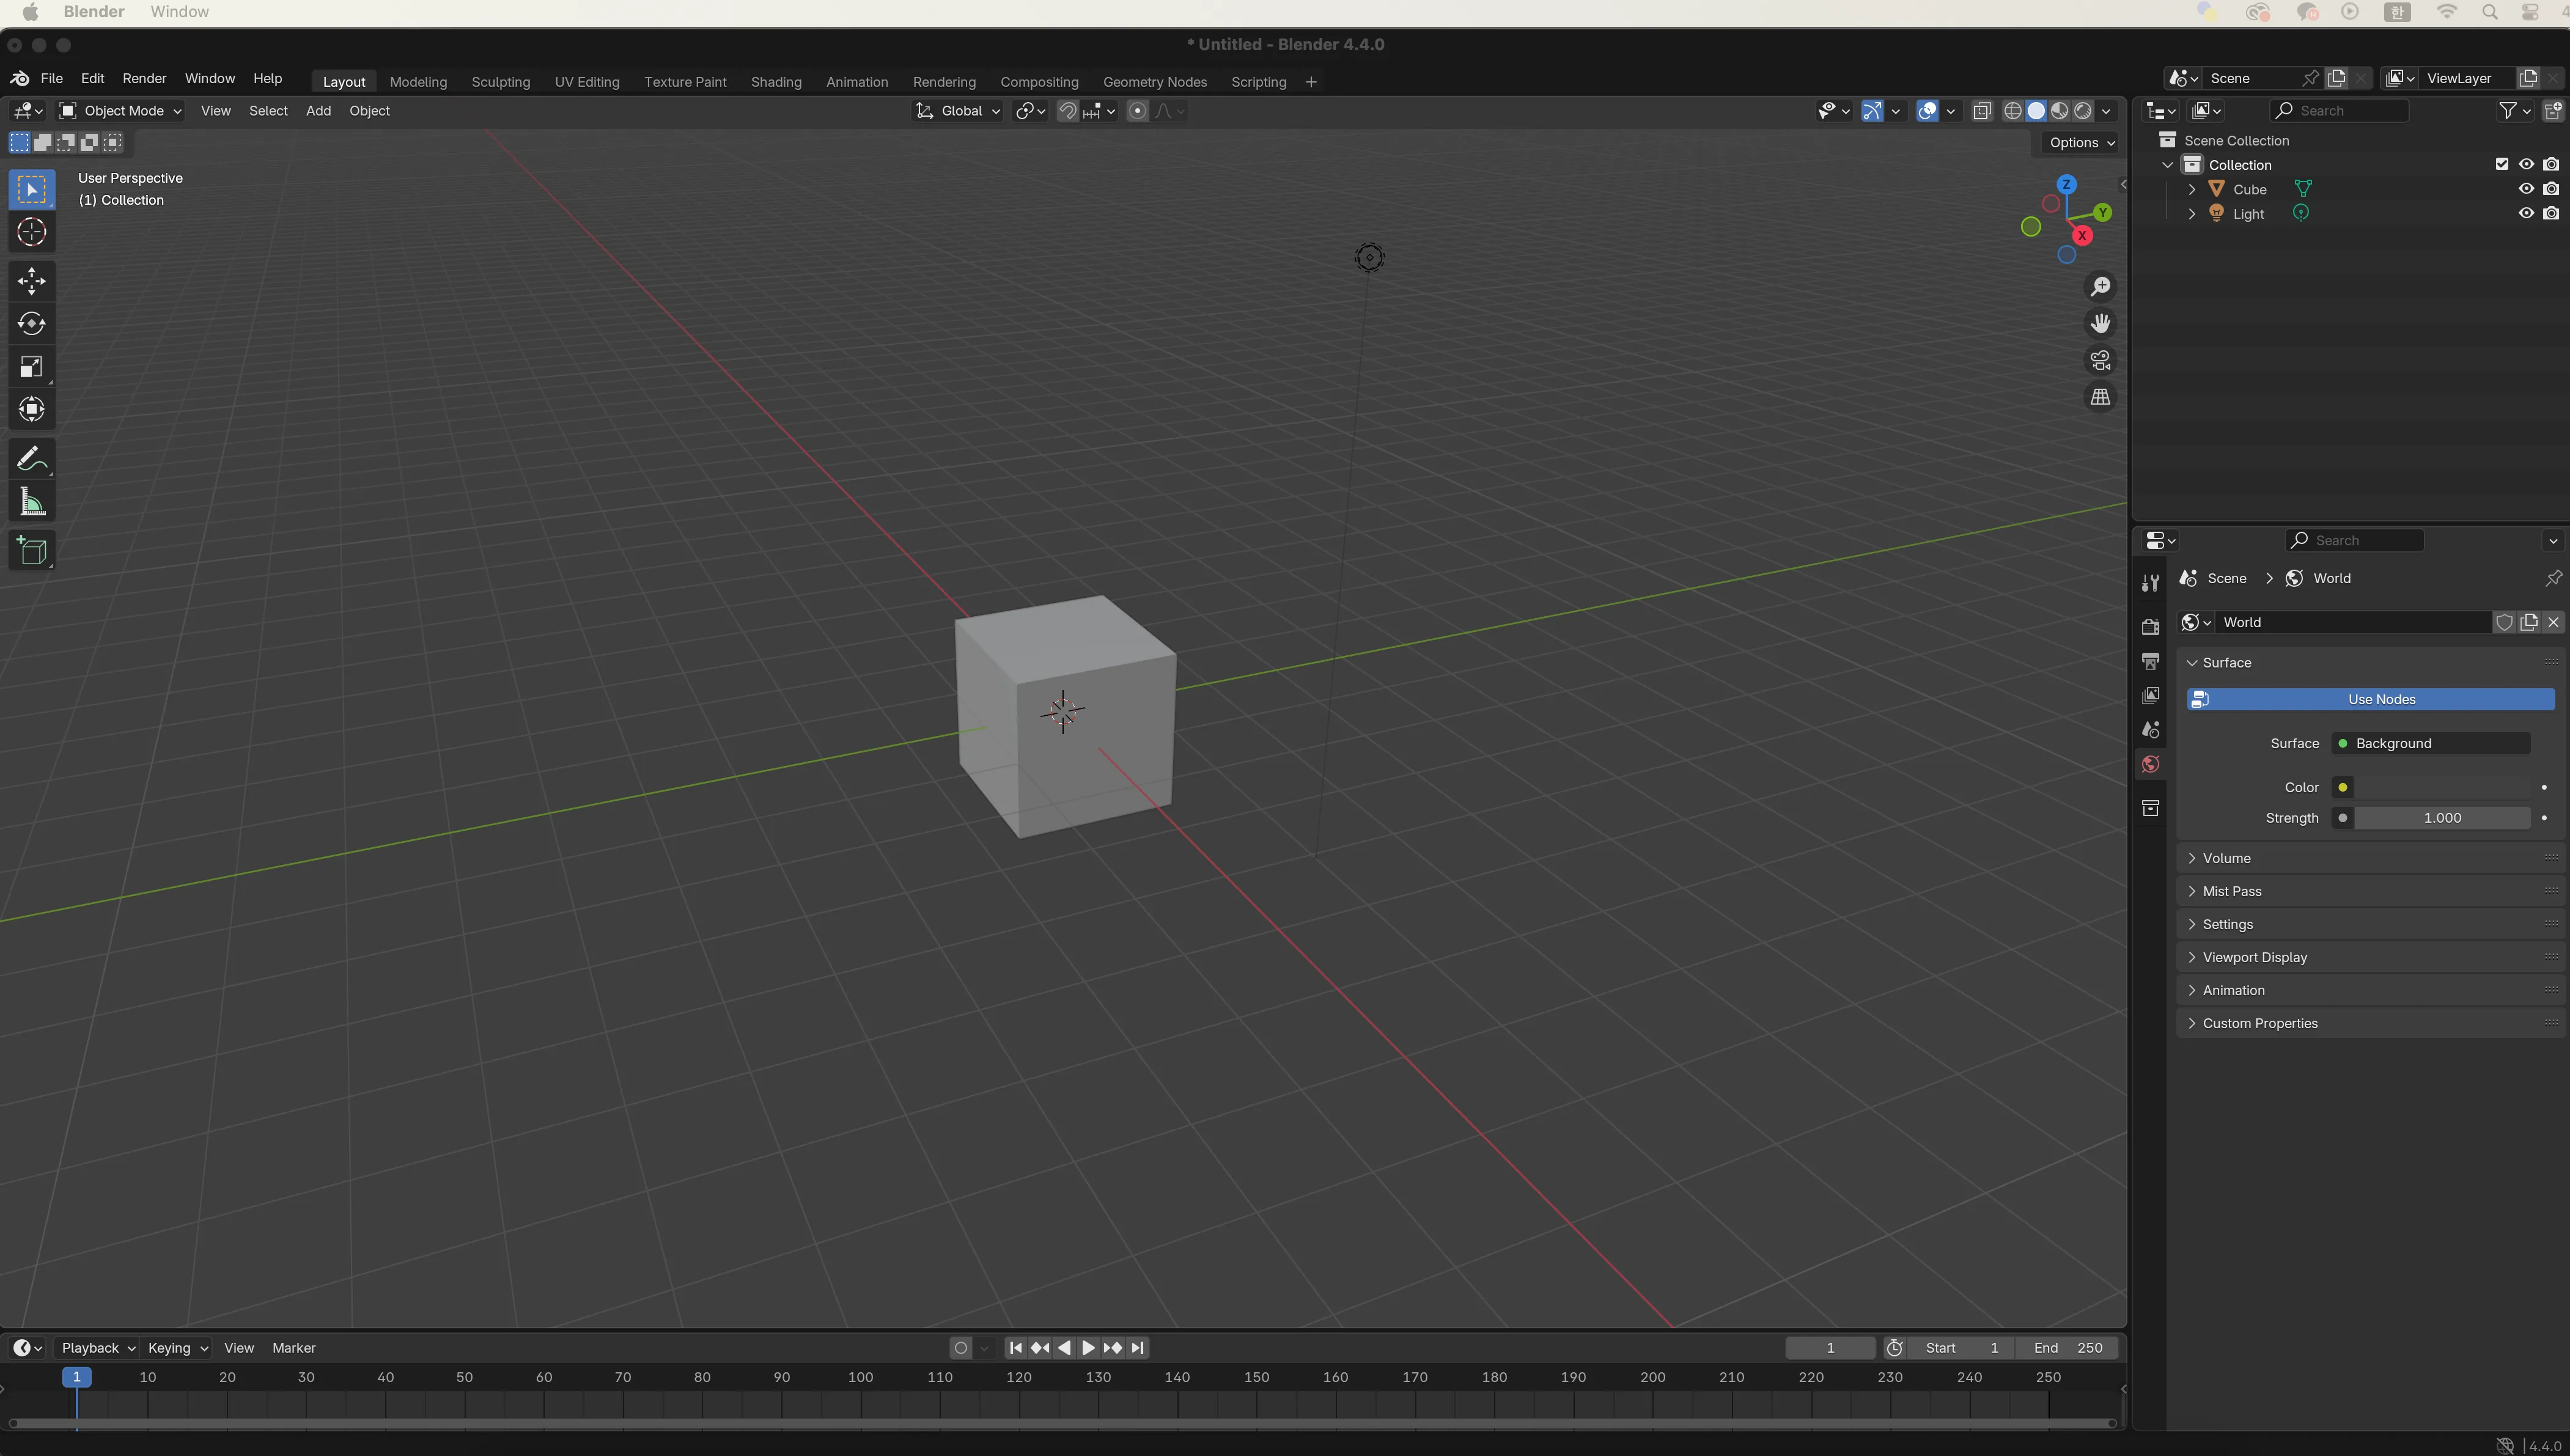Open the Geometry Nodes workspace tab
The width and height of the screenshot is (2570, 1456).
tap(1155, 82)
